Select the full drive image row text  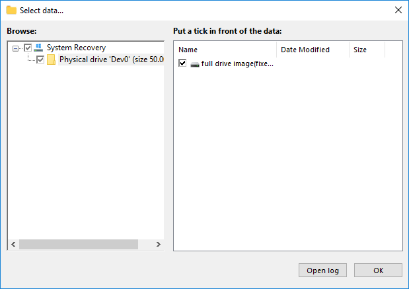(x=237, y=63)
